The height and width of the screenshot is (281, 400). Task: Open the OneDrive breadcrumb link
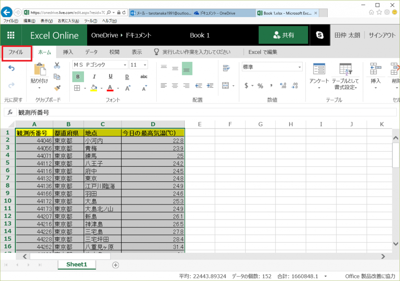[x=105, y=35]
